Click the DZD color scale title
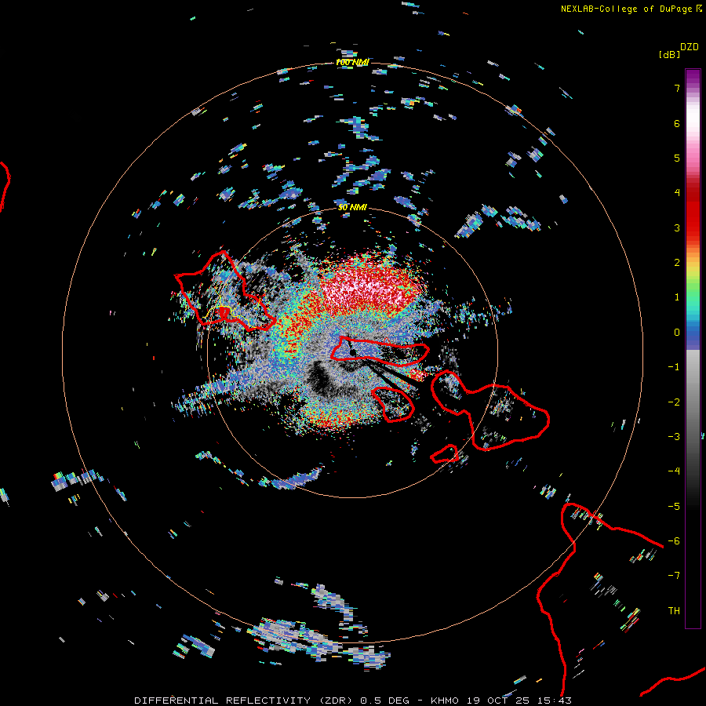This screenshot has width=706, height=706. [x=690, y=47]
